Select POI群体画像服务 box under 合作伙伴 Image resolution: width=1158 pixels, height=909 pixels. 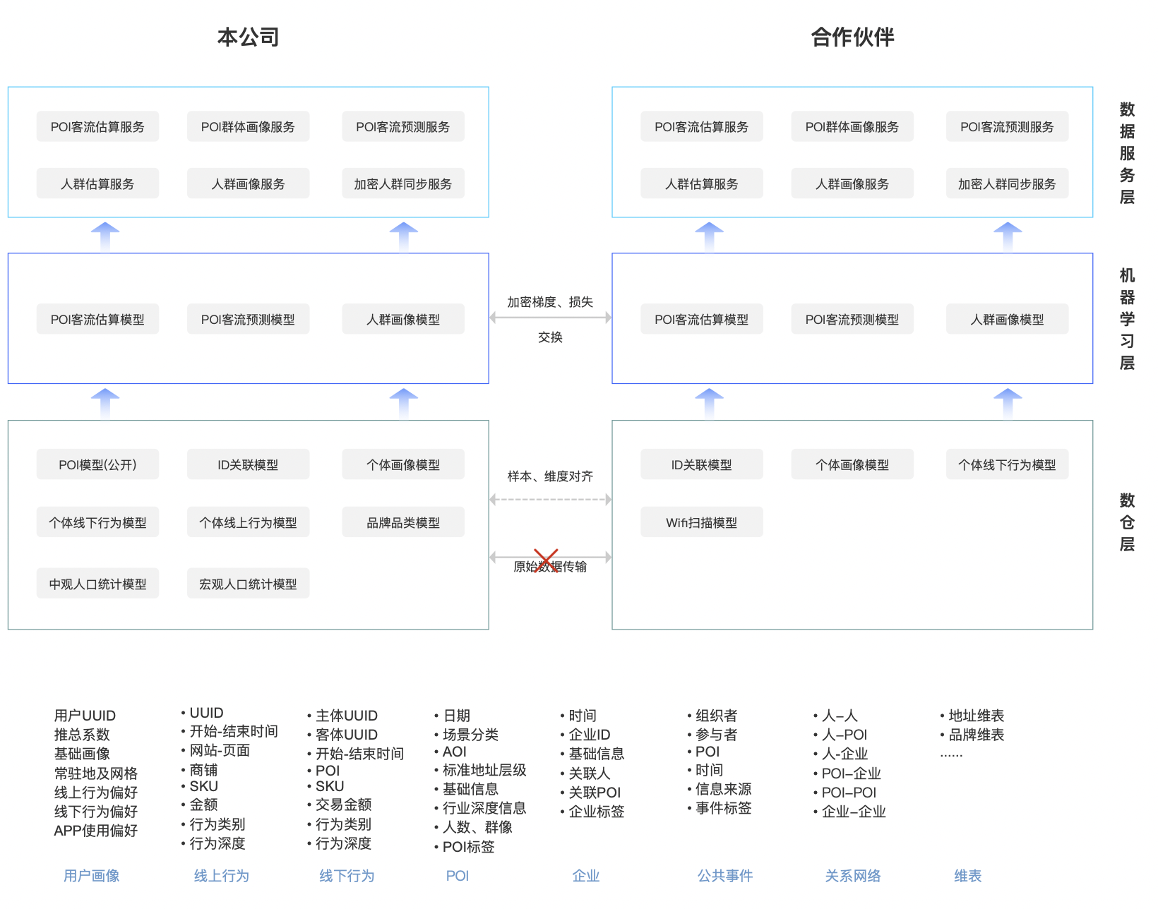click(x=852, y=126)
